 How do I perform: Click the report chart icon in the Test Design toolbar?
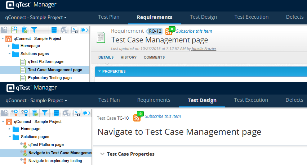coord(76,113)
